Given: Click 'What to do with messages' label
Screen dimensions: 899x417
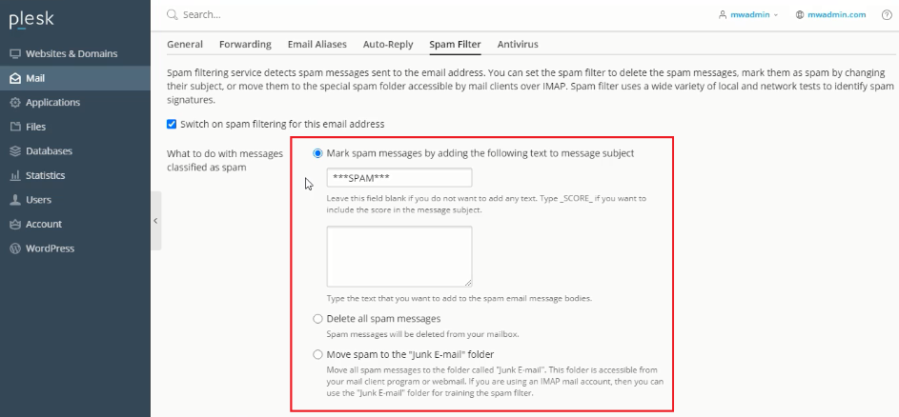Looking at the screenshot, I should coord(225,160).
